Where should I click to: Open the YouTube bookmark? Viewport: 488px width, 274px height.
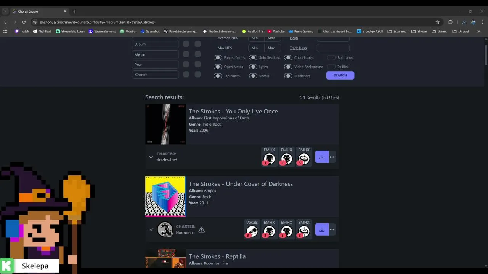tap(276, 32)
